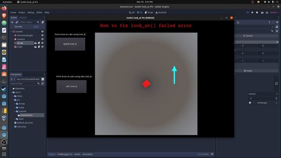Screen dimensions: 281x158
Task: Change the FileSystem file sorting icon
Action: 43,83
